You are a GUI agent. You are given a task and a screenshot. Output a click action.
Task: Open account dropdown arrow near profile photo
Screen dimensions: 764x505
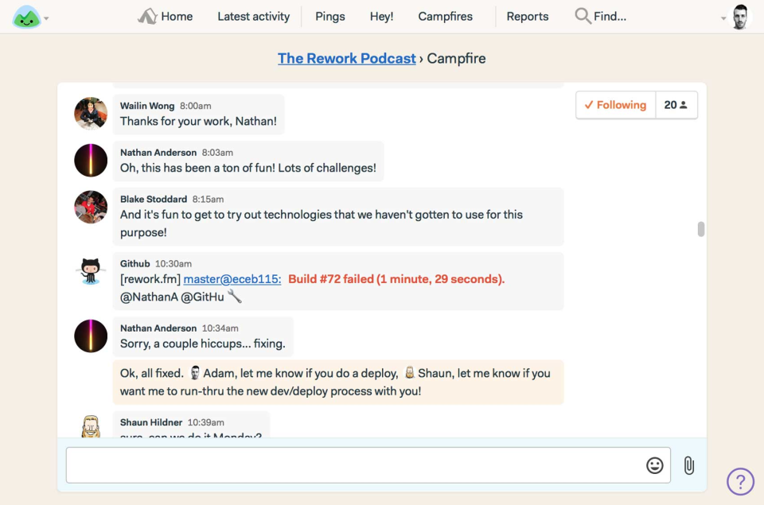(723, 18)
